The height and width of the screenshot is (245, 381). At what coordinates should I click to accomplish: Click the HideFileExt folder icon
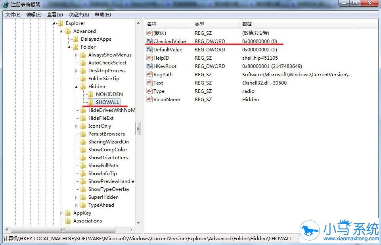(x=83, y=118)
